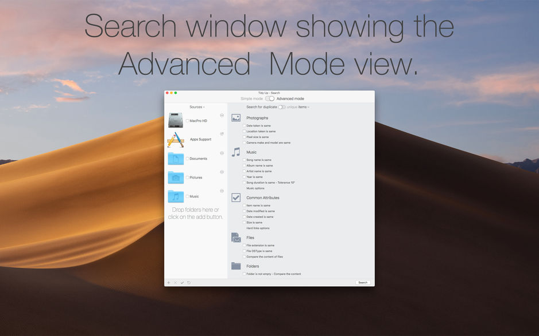Click the 'Common Attributes' heading

point(263,198)
